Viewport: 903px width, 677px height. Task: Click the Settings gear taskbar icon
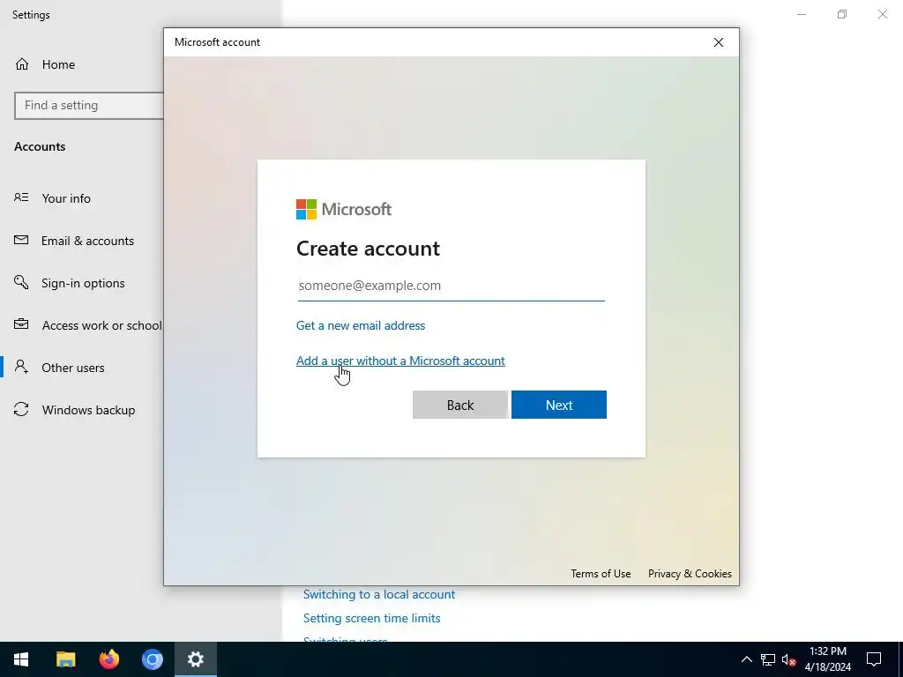195,659
